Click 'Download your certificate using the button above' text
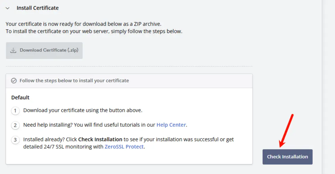This screenshot has height=174, width=335. 83,110
